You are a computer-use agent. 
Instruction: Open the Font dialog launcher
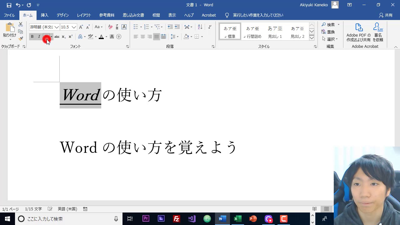pos(127,47)
